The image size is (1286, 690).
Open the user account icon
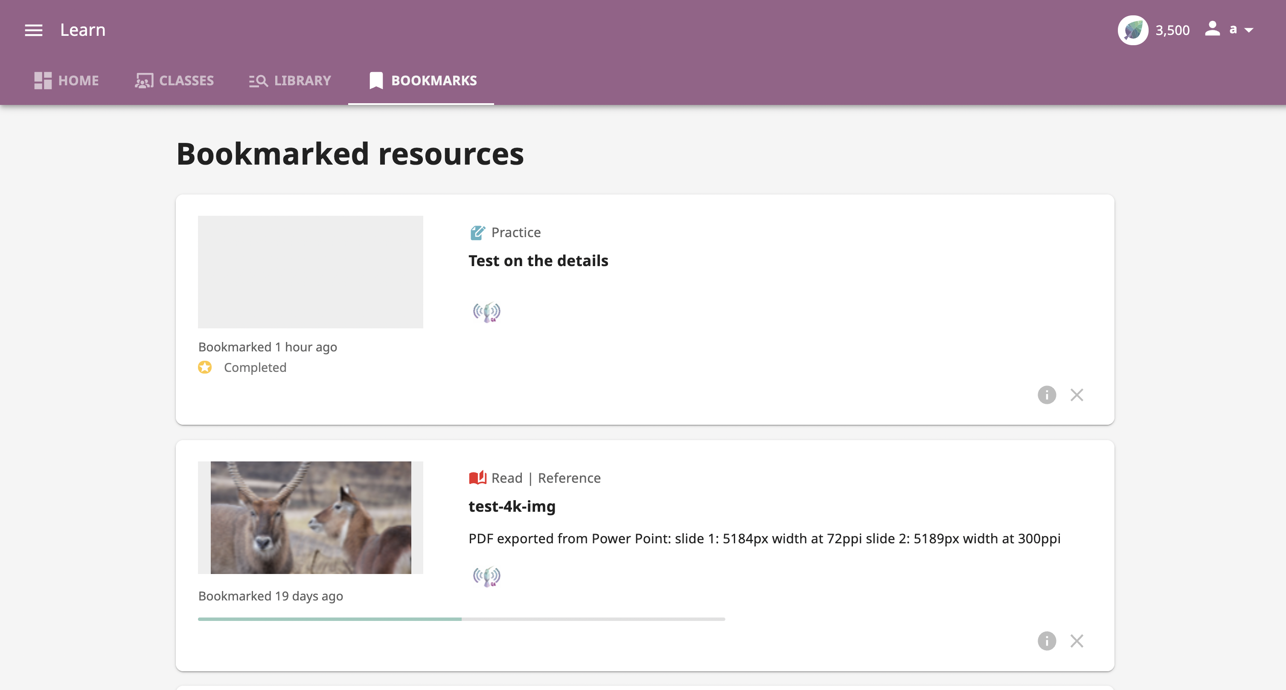(1212, 29)
